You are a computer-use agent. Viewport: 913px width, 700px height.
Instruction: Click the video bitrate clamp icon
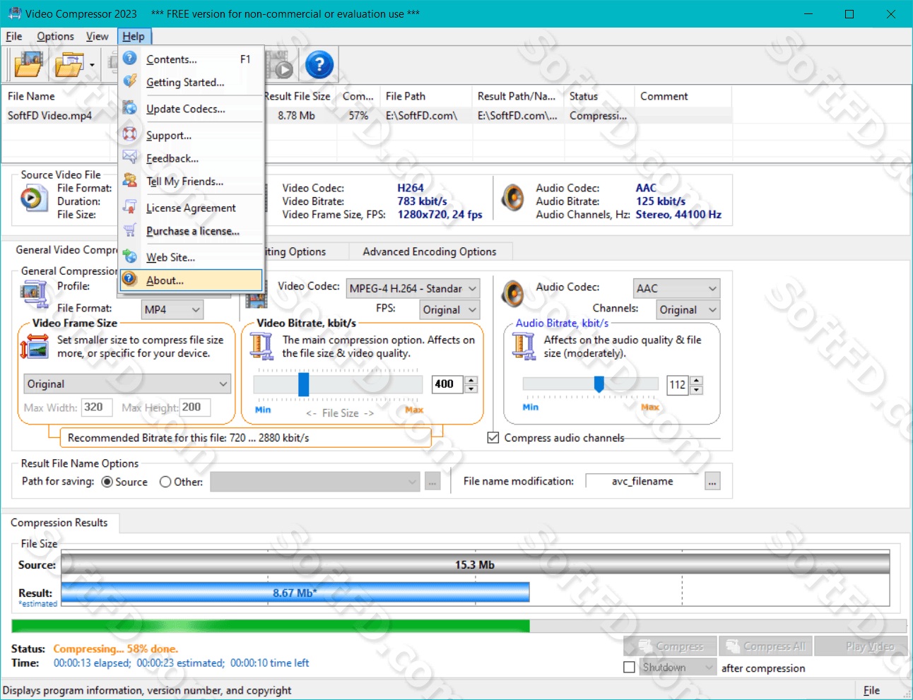(261, 347)
